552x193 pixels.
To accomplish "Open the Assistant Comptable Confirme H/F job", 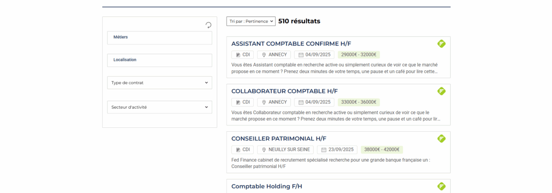I will tap(291, 44).
